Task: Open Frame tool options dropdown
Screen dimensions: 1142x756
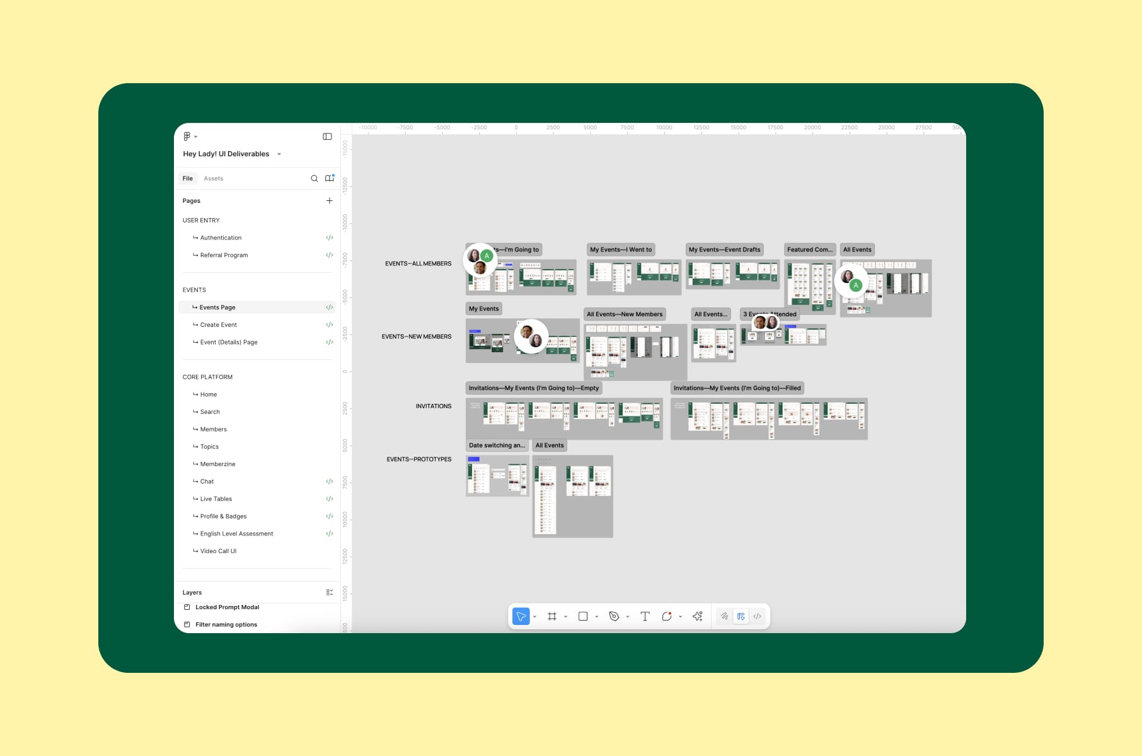Action: click(x=565, y=617)
